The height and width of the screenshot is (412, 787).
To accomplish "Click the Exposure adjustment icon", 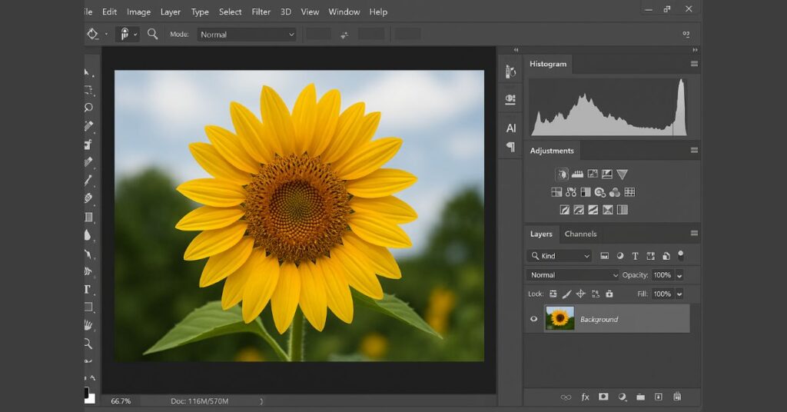I will [607, 174].
